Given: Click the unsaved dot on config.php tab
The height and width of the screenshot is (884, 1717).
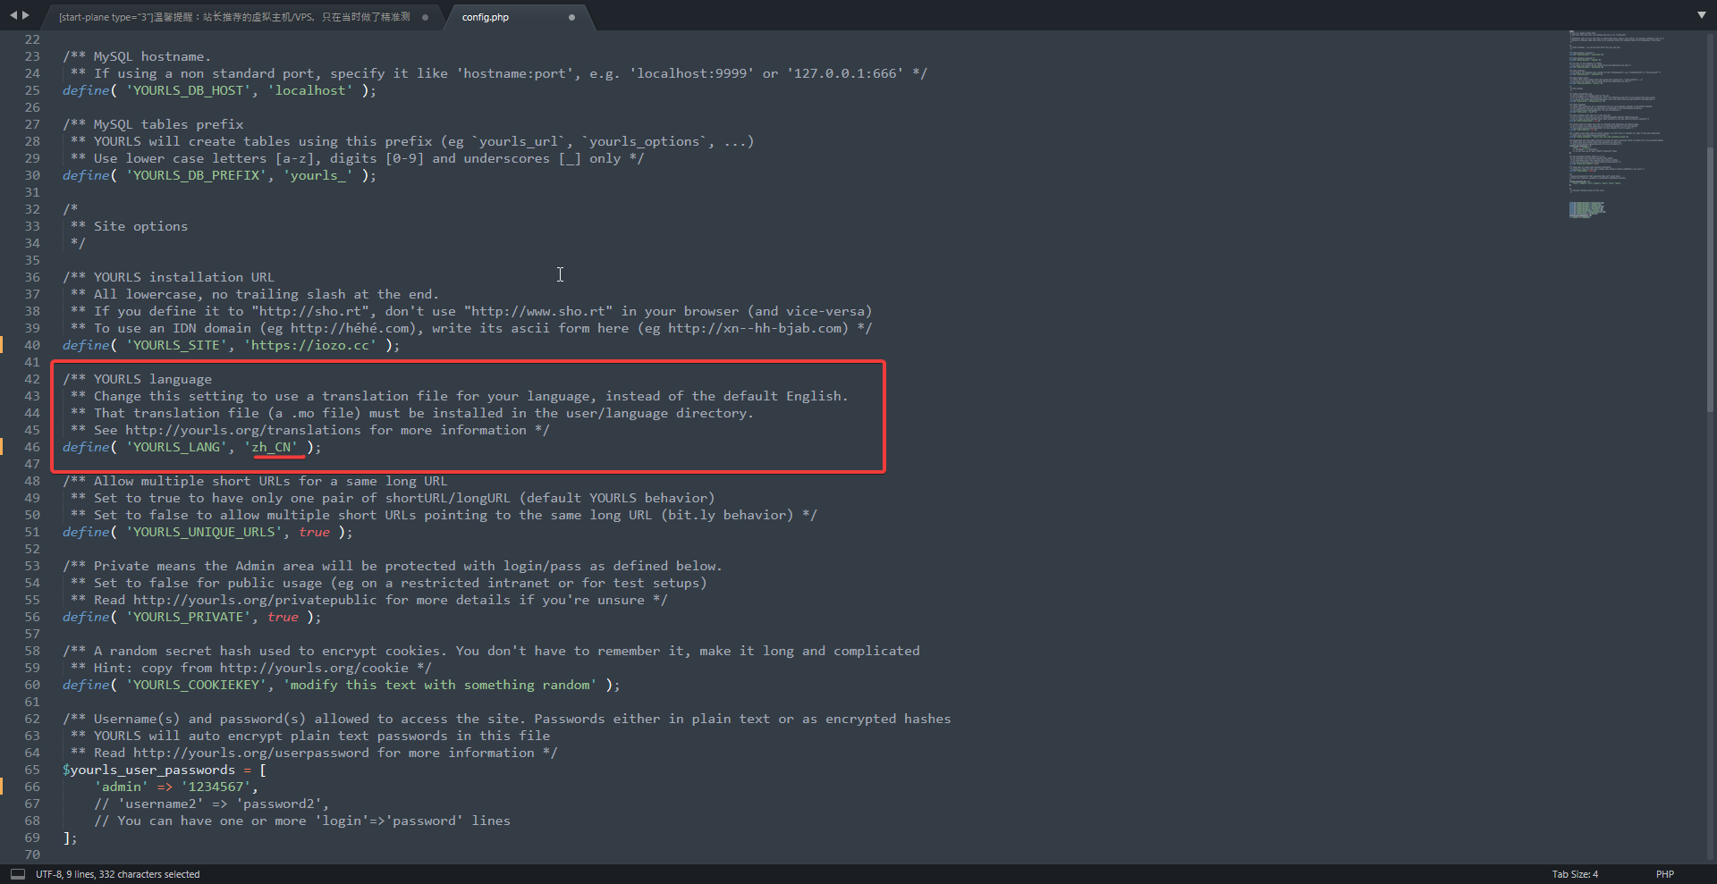Looking at the screenshot, I should (571, 17).
